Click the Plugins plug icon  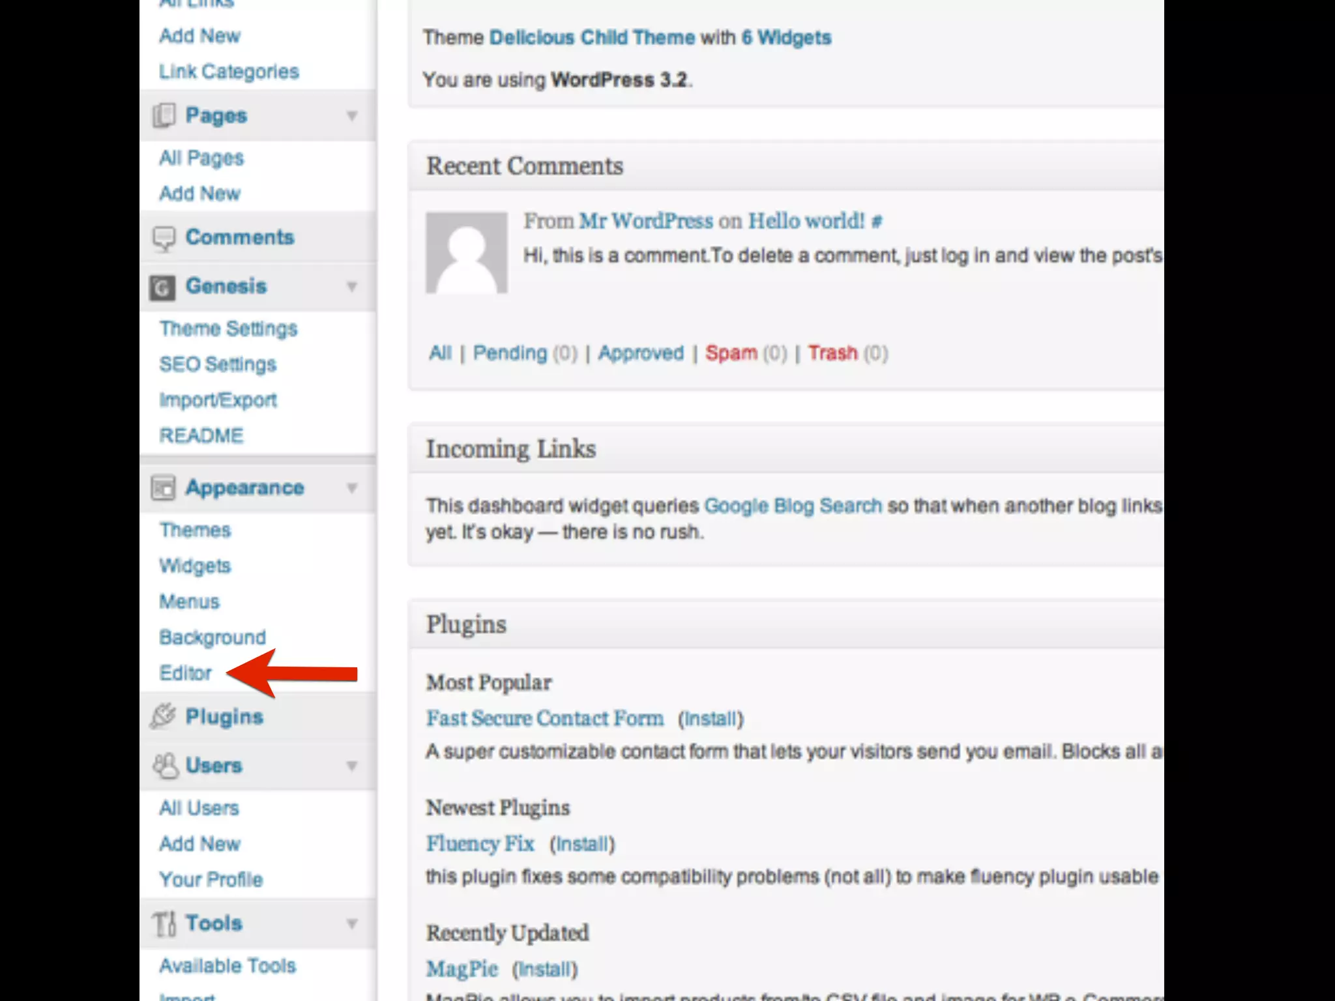[x=163, y=716]
